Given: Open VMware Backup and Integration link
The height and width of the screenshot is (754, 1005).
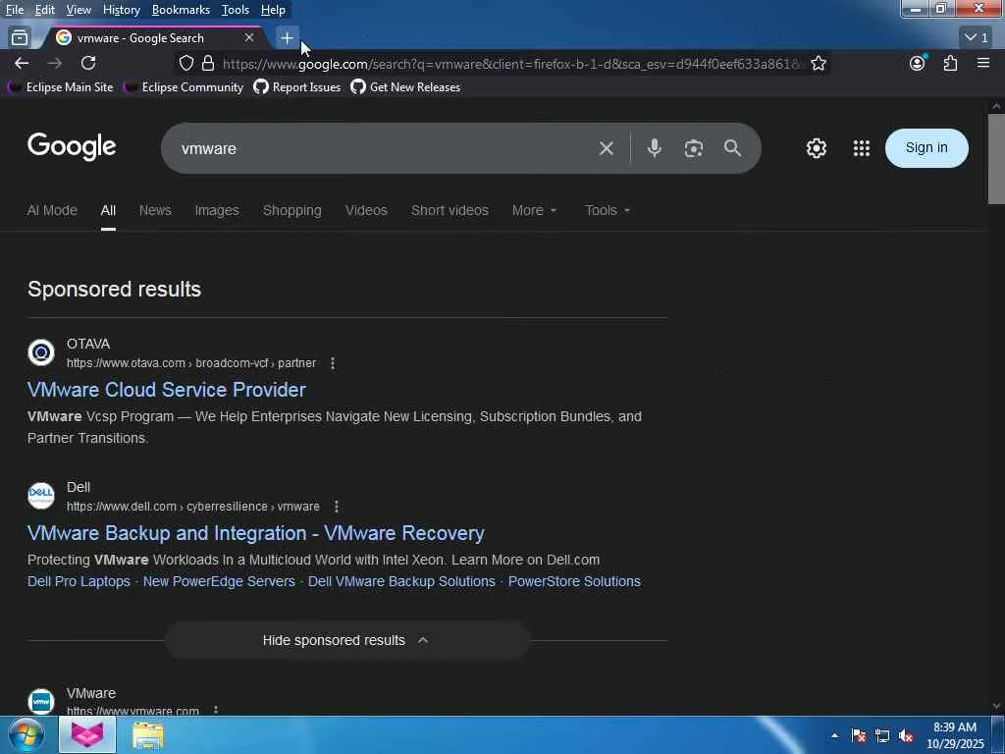Looking at the screenshot, I should (256, 533).
